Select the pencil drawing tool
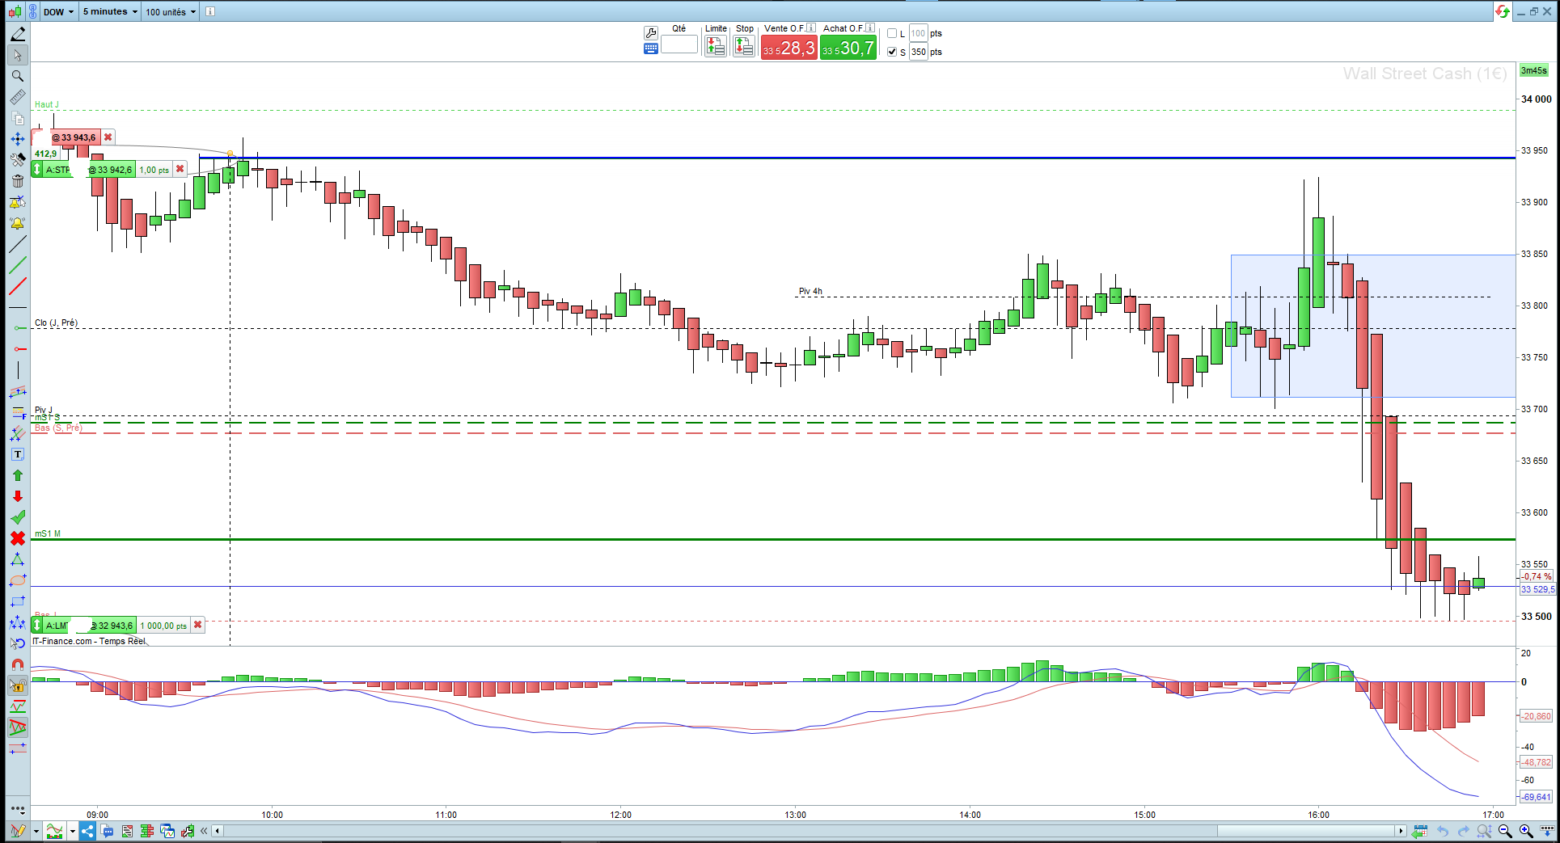The height and width of the screenshot is (843, 1560). [17, 34]
